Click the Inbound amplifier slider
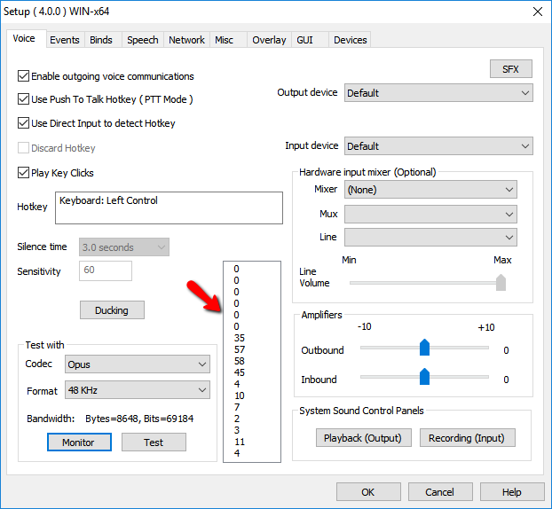The width and height of the screenshot is (552, 509). tap(424, 376)
